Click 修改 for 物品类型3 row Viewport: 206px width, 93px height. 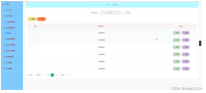click(x=177, y=47)
